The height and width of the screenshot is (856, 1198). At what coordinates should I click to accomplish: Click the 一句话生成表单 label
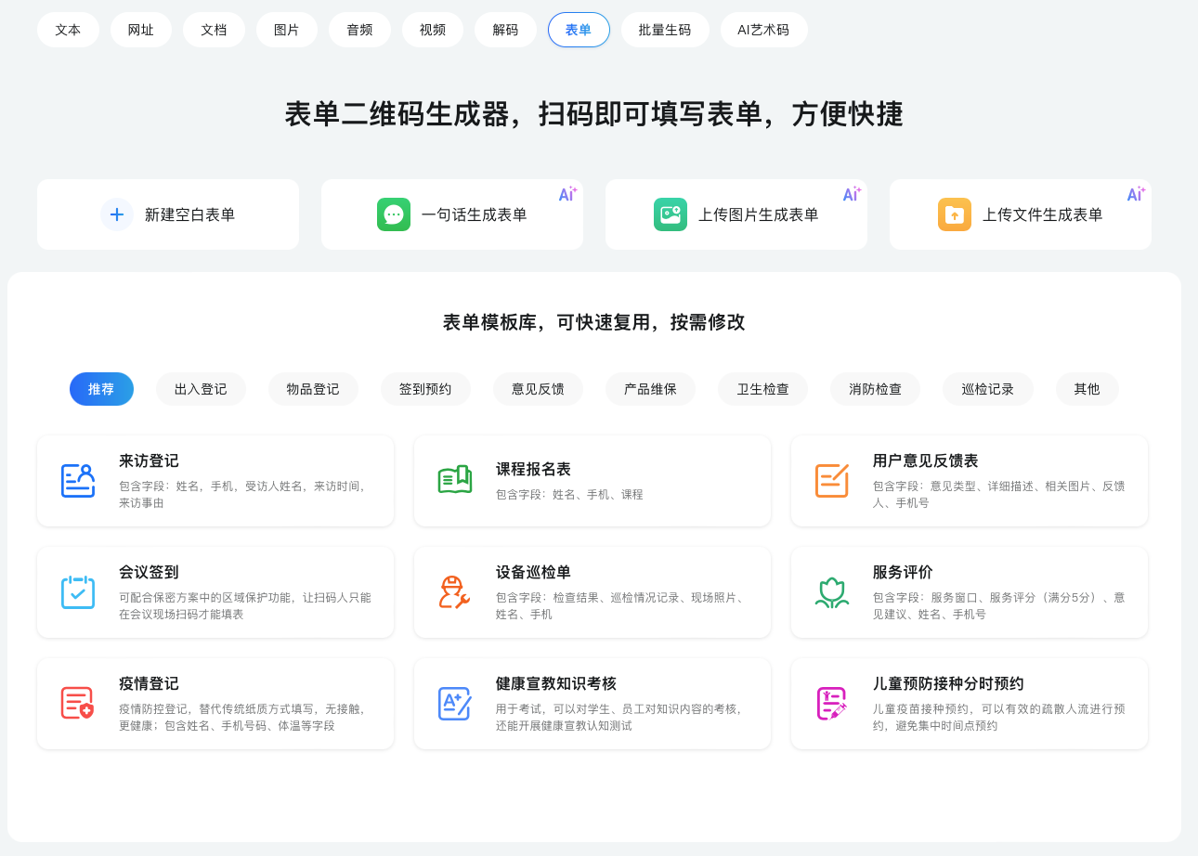click(475, 214)
